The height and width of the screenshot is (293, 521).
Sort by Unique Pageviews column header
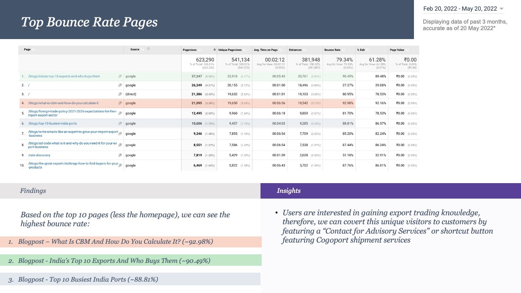click(x=230, y=50)
